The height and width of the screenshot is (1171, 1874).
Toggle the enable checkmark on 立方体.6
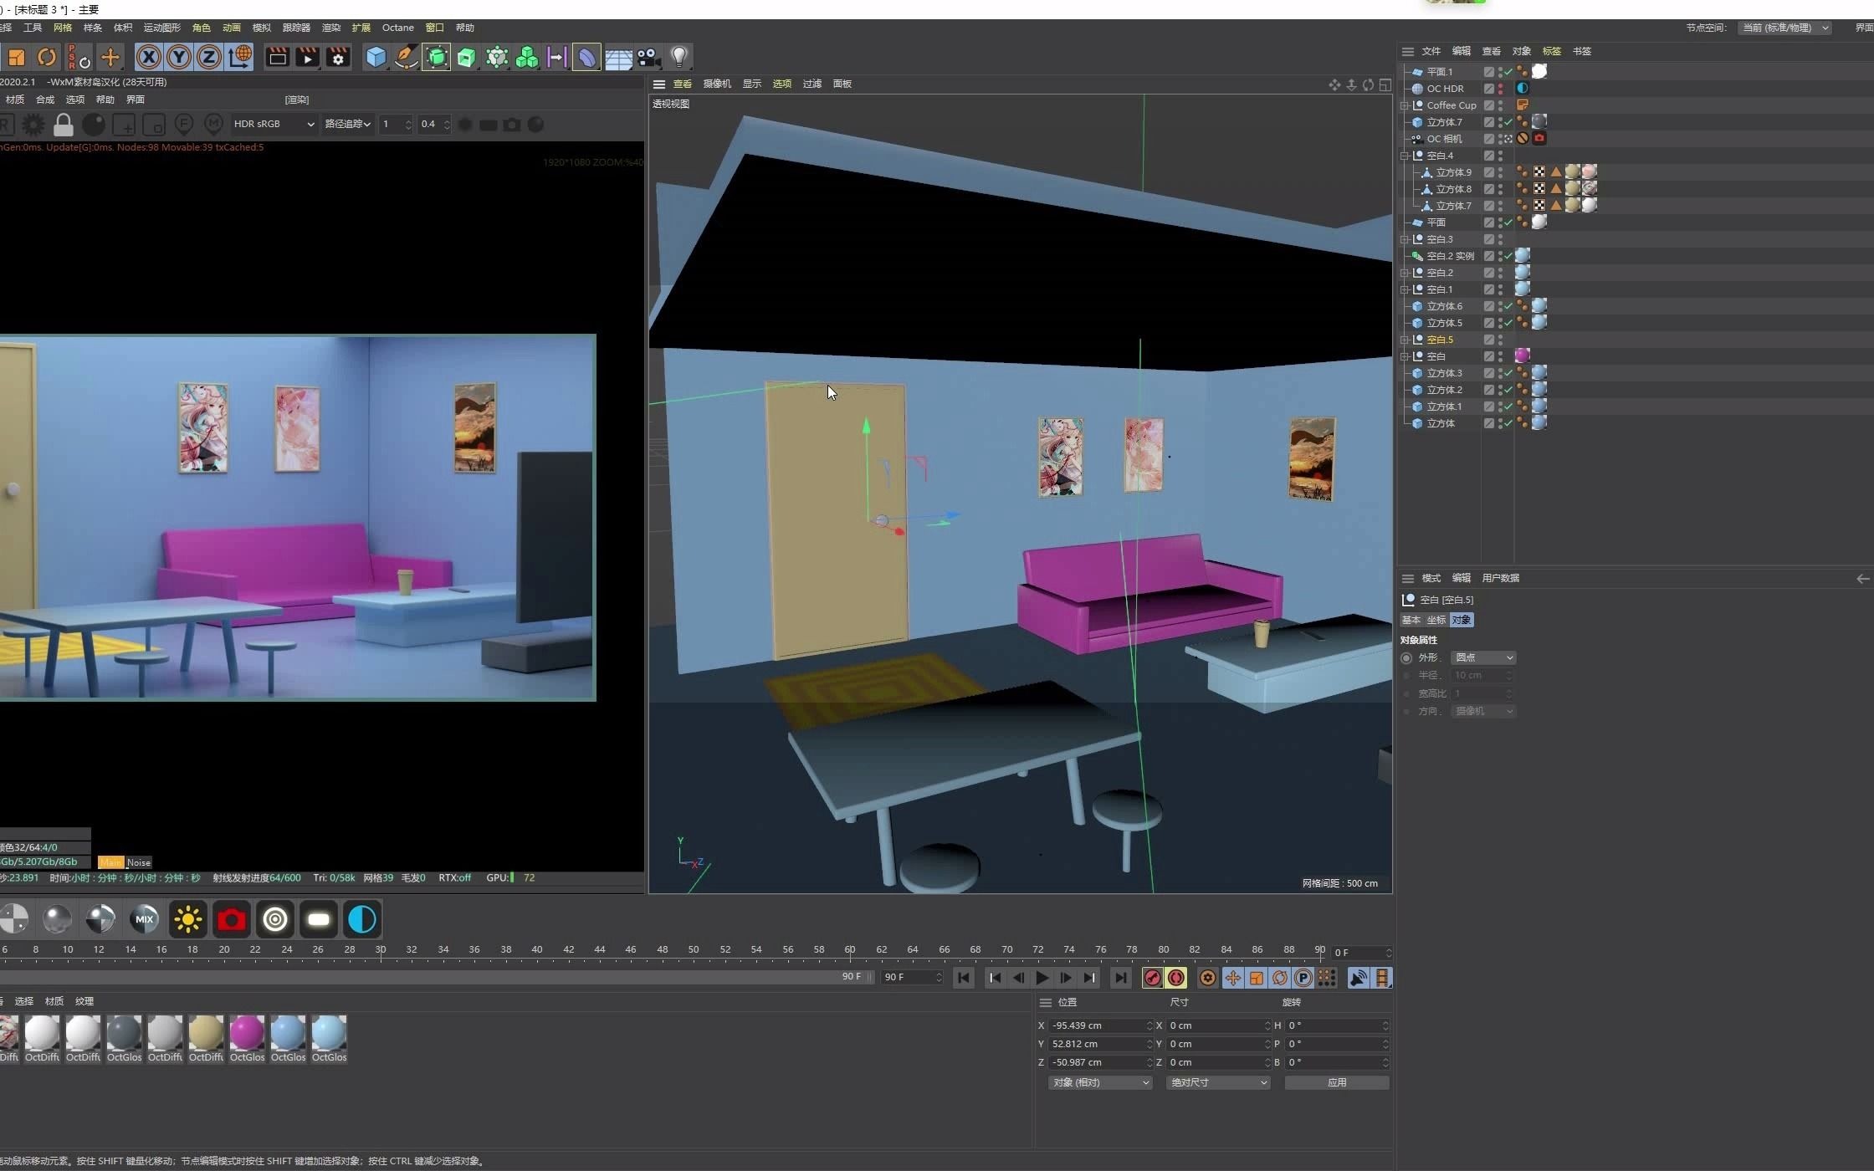point(1508,306)
